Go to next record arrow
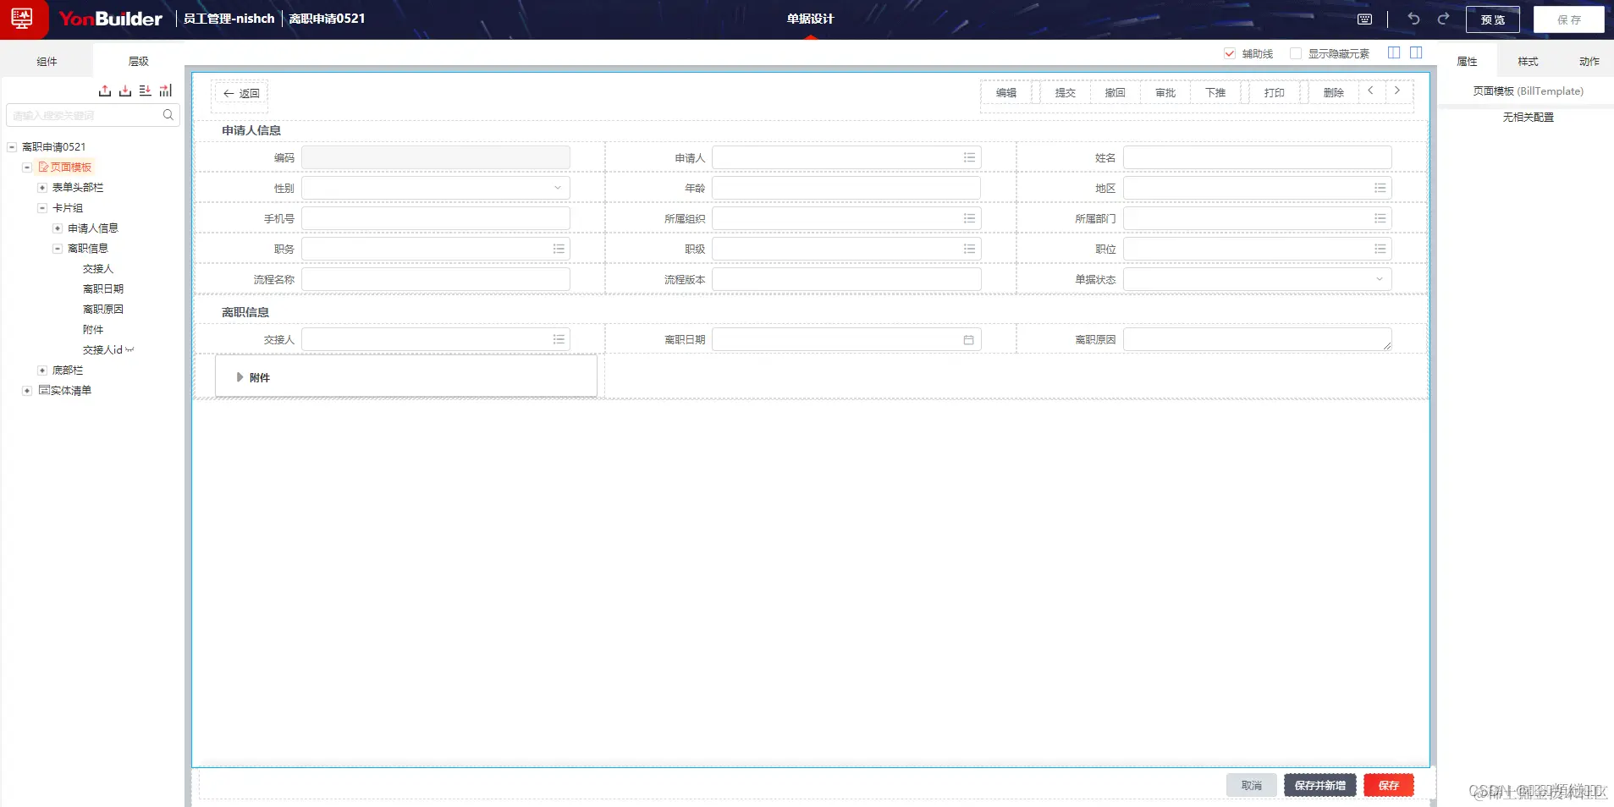The image size is (1614, 807). [1397, 91]
